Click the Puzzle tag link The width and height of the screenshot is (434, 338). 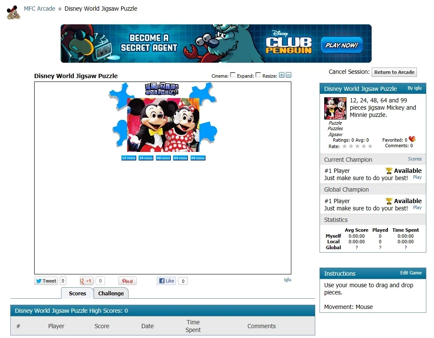(x=335, y=123)
